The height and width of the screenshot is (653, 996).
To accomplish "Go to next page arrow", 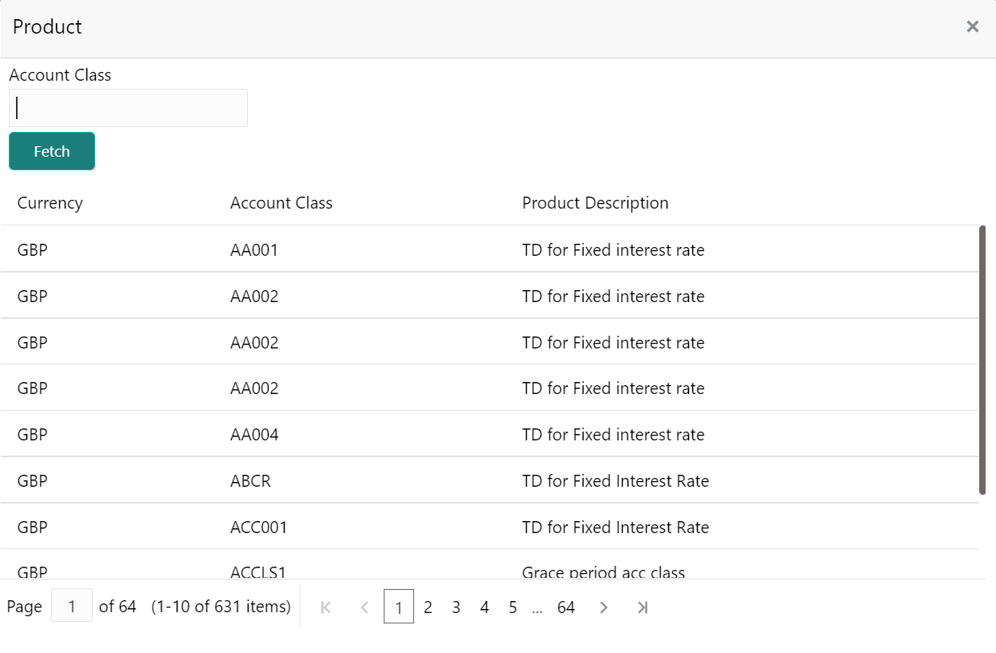I will (604, 607).
